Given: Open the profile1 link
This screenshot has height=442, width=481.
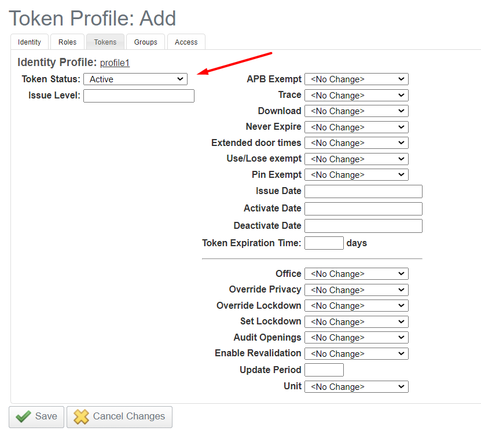Looking at the screenshot, I should click(x=115, y=63).
